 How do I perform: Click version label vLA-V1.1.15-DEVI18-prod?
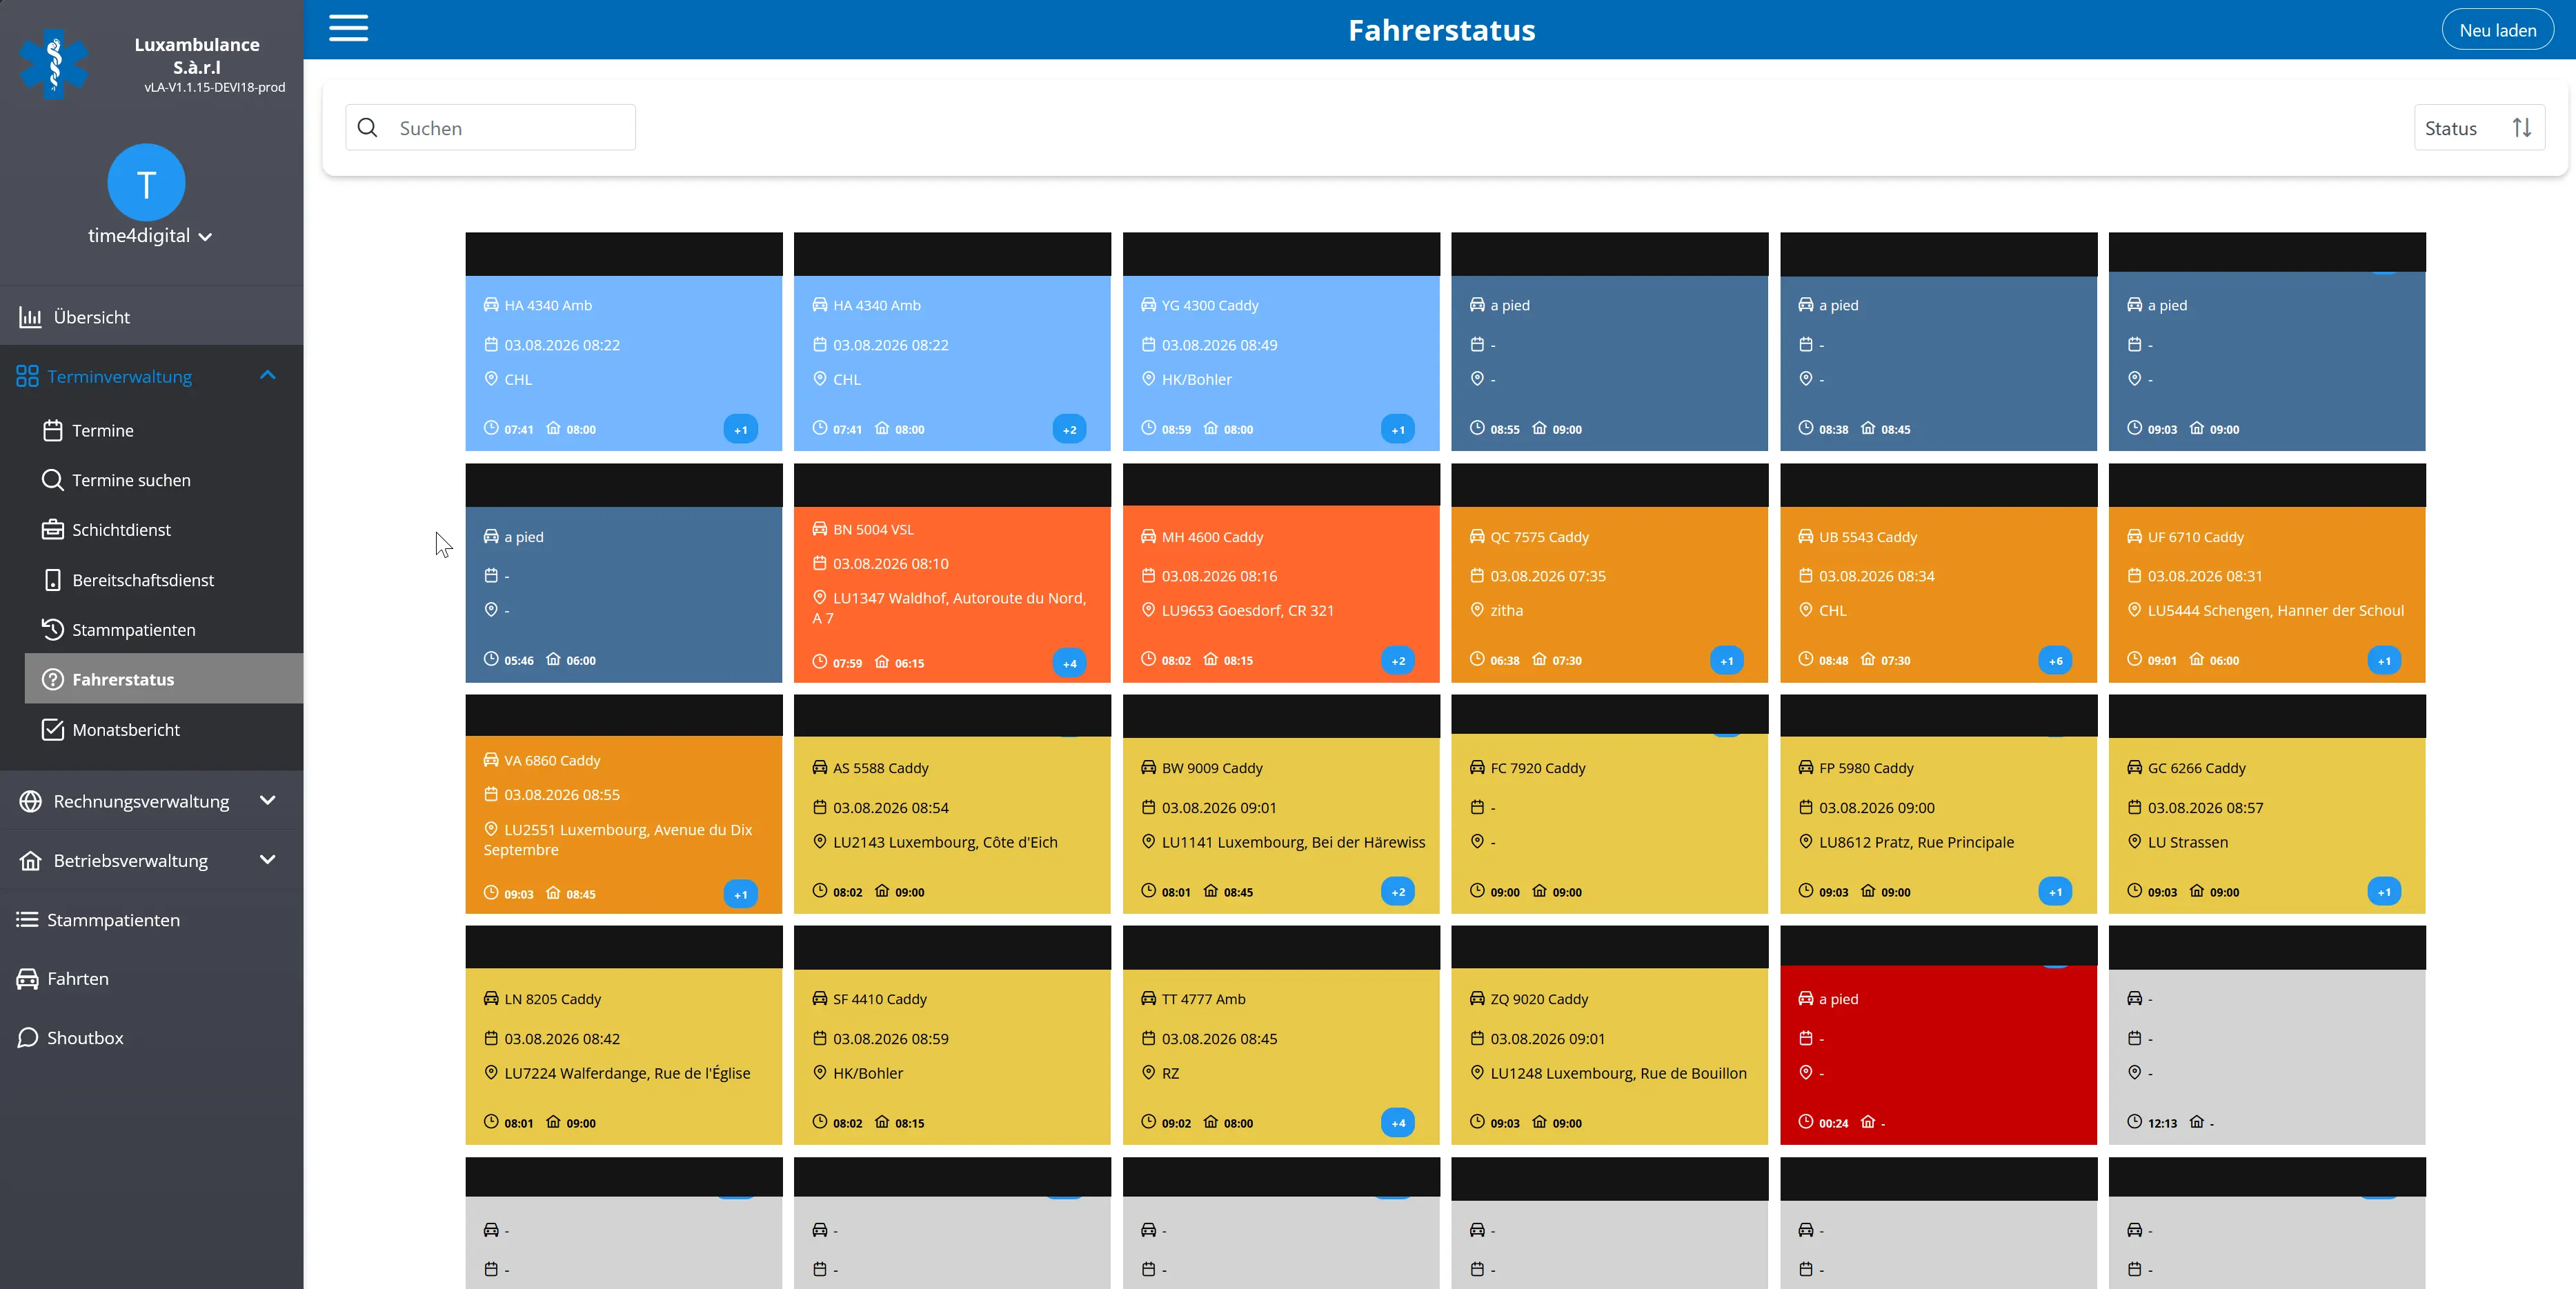click(215, 87)
